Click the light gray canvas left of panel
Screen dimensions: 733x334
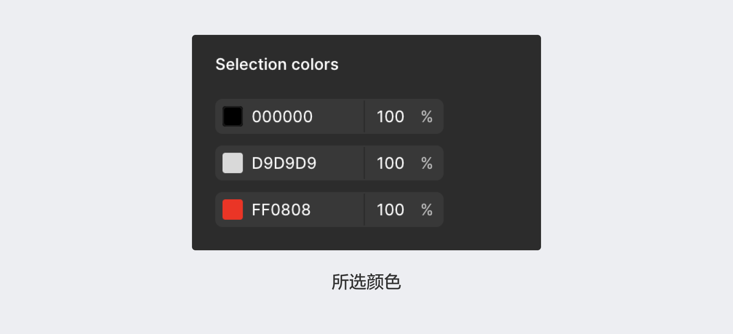(x=96, y=144)
